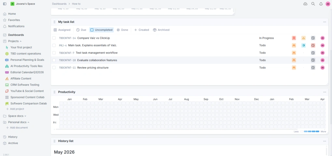Open Favorites in sidebar
Screen dimensions: 332x156
pos(14,20)
